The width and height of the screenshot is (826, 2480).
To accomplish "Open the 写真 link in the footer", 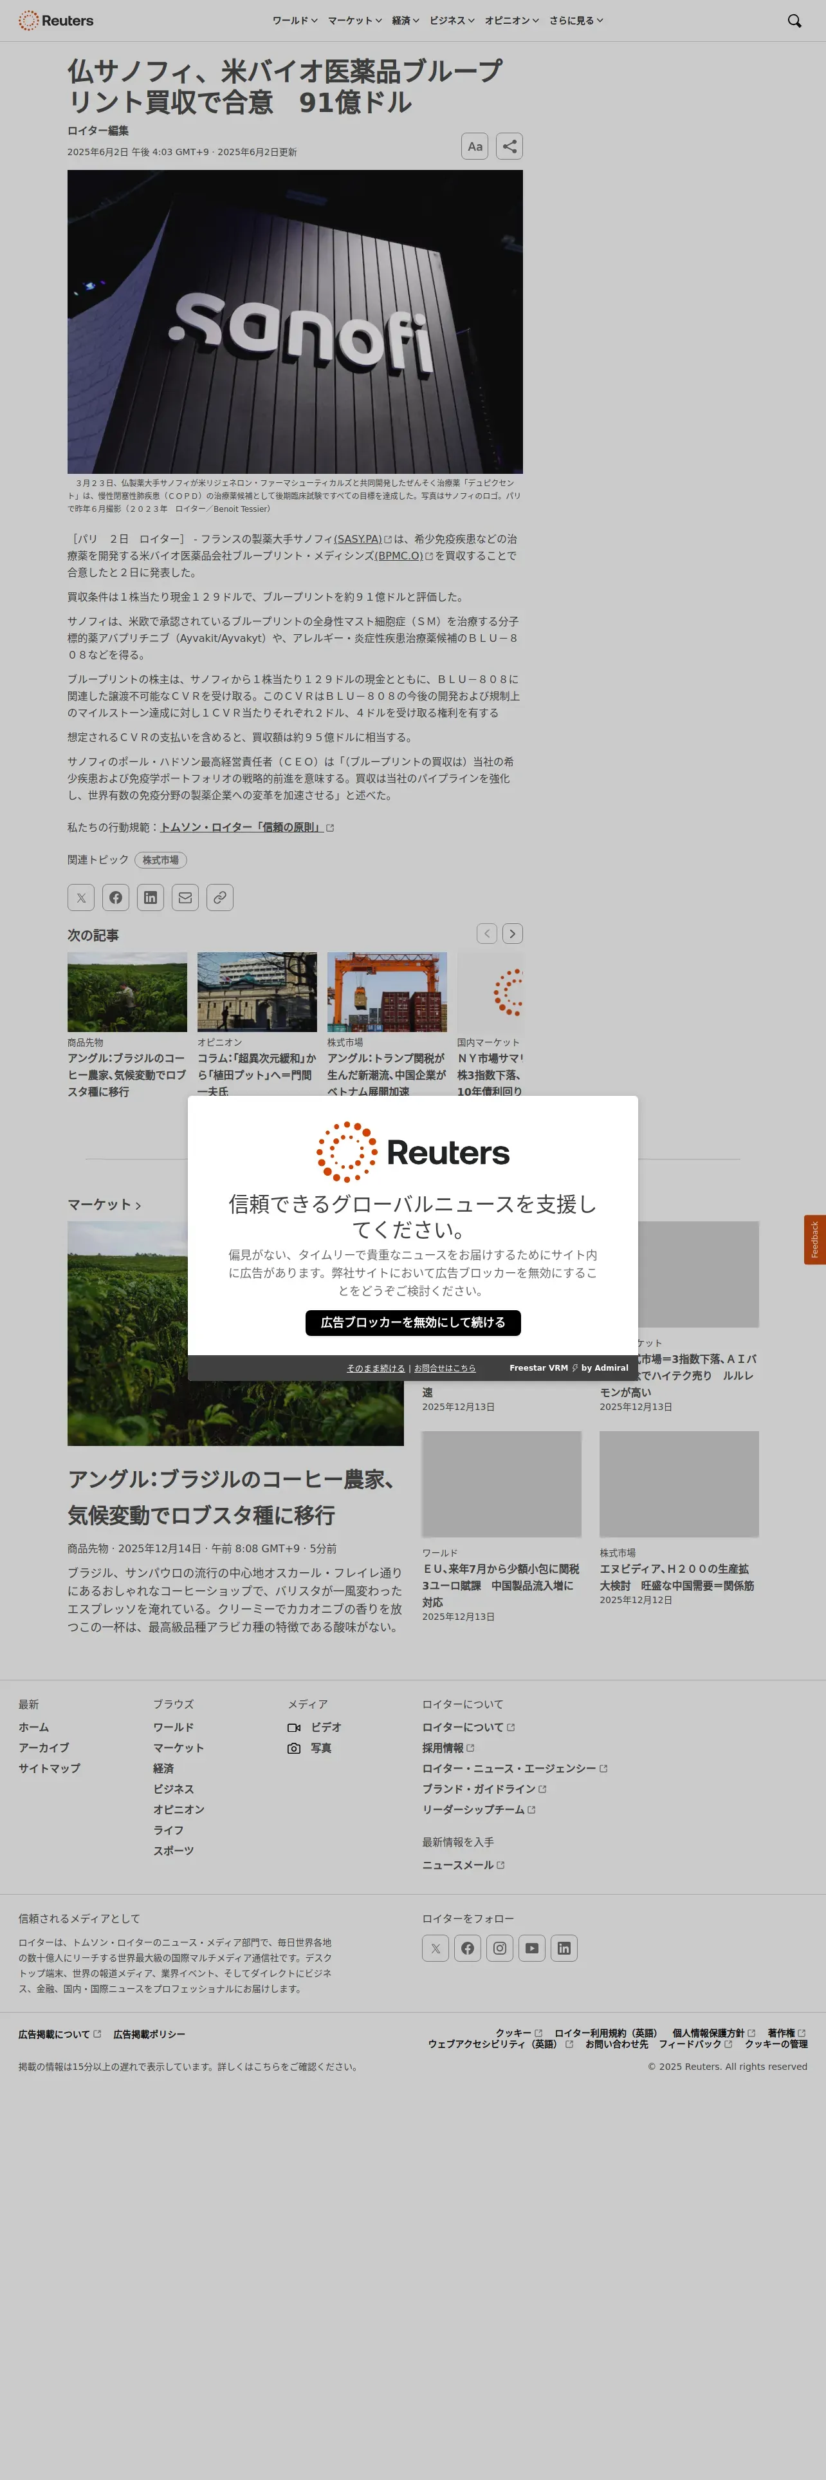I will point(309,1747).
